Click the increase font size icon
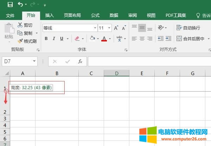 click(x=117, y=28)
